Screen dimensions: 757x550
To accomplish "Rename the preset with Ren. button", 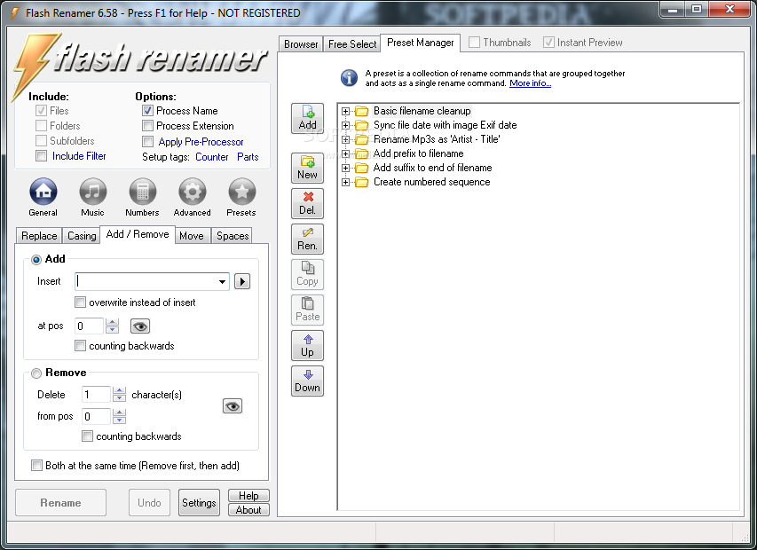I will click(308, 239).
